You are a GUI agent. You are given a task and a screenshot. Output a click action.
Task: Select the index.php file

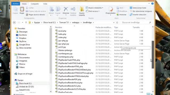point(62,37)
